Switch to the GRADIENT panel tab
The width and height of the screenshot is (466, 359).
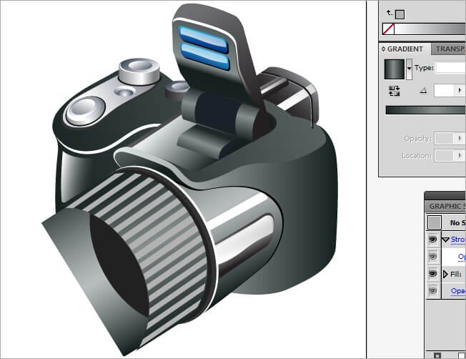point(405,49)
